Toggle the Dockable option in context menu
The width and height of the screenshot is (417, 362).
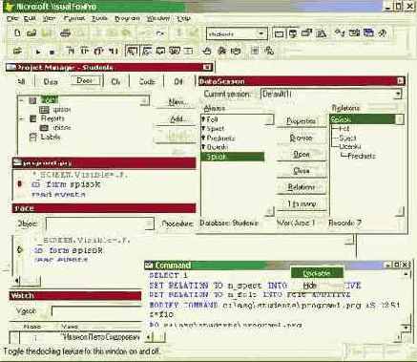click(x=317, y=273)
